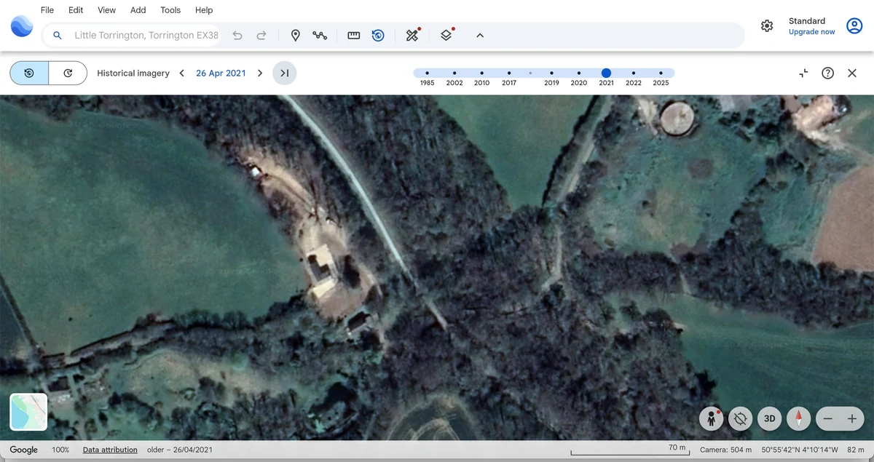Select the 2010 timeline marker

click(481, 73)
